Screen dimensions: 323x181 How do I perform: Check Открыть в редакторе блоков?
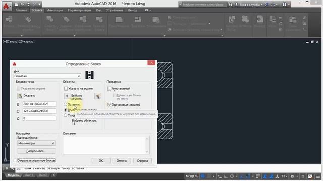click(x=15, y=160)
